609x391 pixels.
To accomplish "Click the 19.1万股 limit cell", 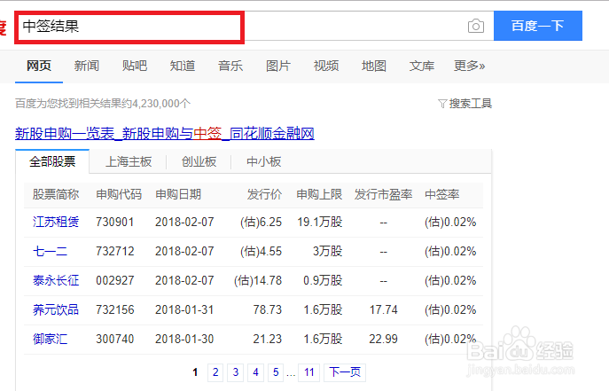I will [x=320, y=222].
